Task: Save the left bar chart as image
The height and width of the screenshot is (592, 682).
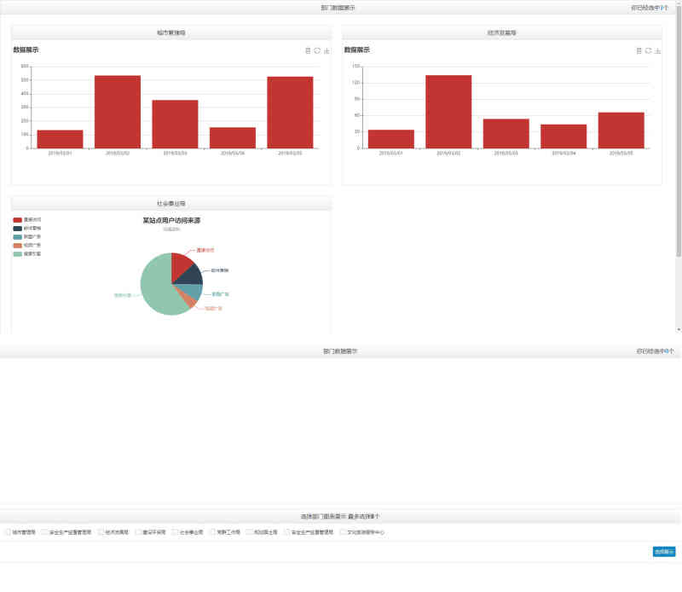Action: (x=327, y=51)
